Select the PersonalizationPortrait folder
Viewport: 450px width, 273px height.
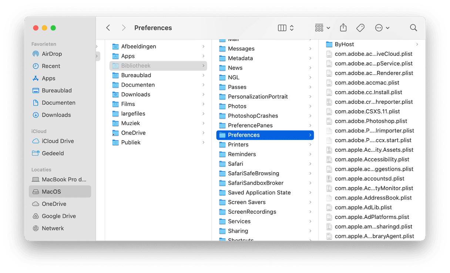pyautogui.click(x=265, y=97)
